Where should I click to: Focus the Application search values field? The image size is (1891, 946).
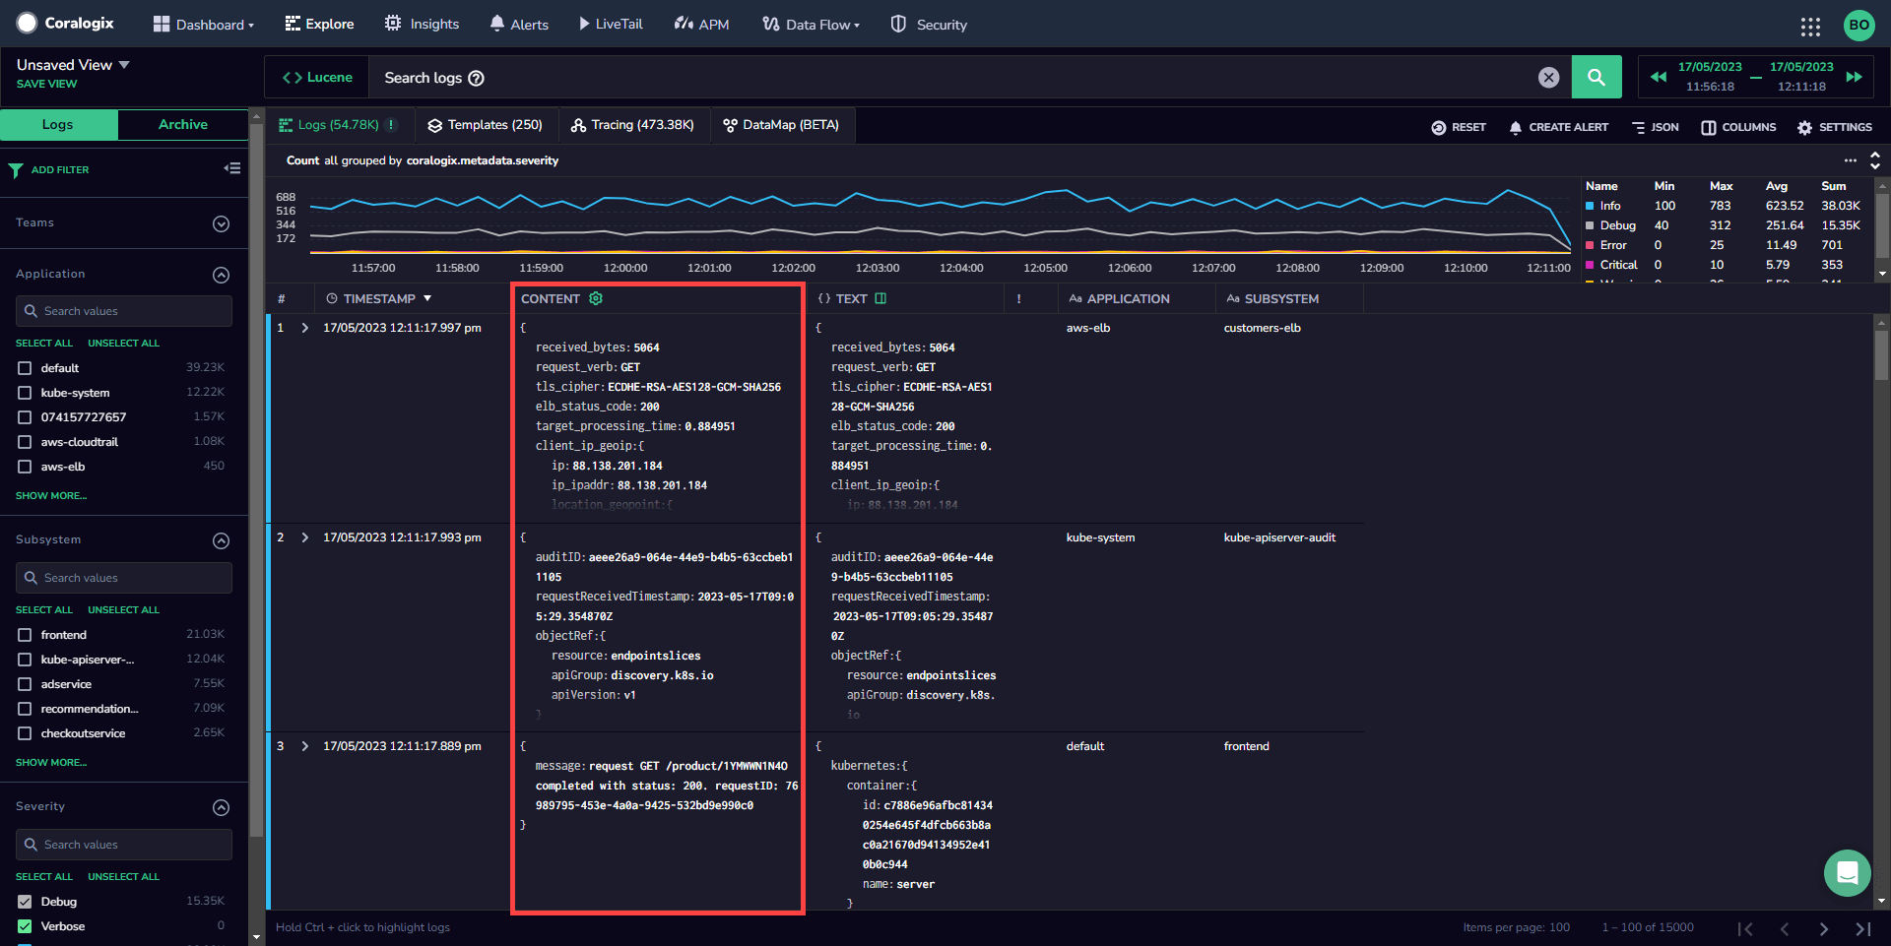coord(124,311)
